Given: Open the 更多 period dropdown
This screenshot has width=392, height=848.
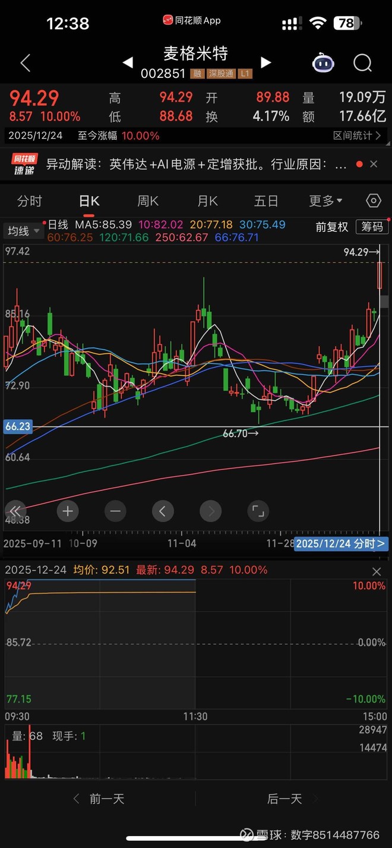Looking at the screenshot, I should [x=325, y=201].
